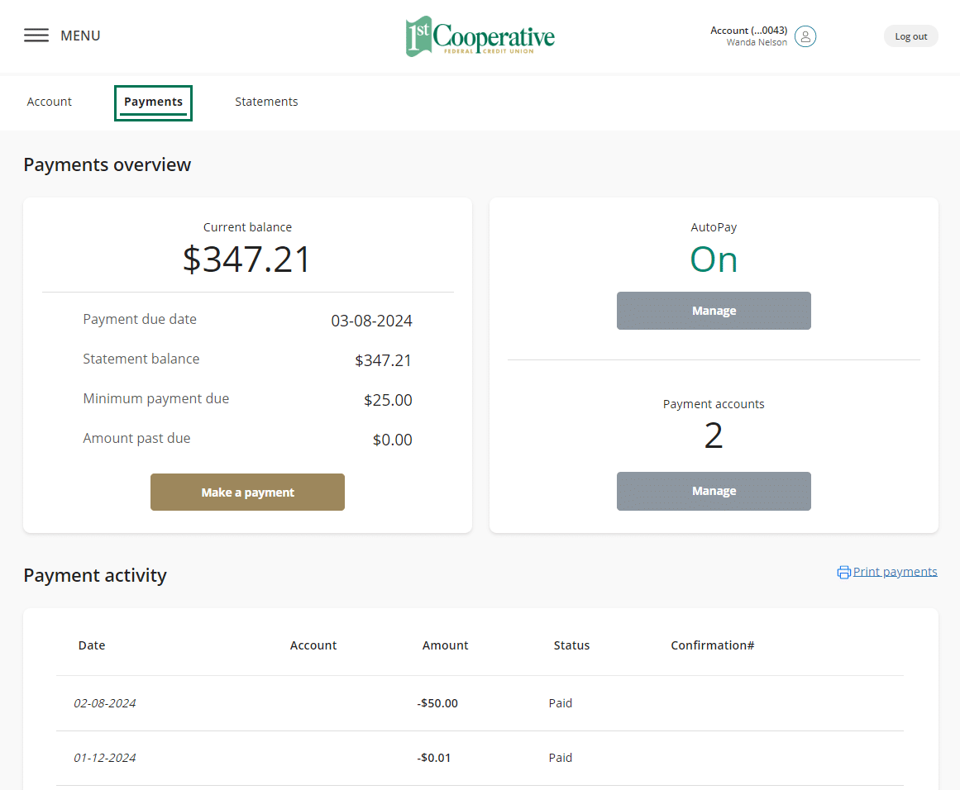This screenshot has height=790, width=960.
Task: Click the Account (...0043) label
Action: pyautogui.click(x=748, y=31)
